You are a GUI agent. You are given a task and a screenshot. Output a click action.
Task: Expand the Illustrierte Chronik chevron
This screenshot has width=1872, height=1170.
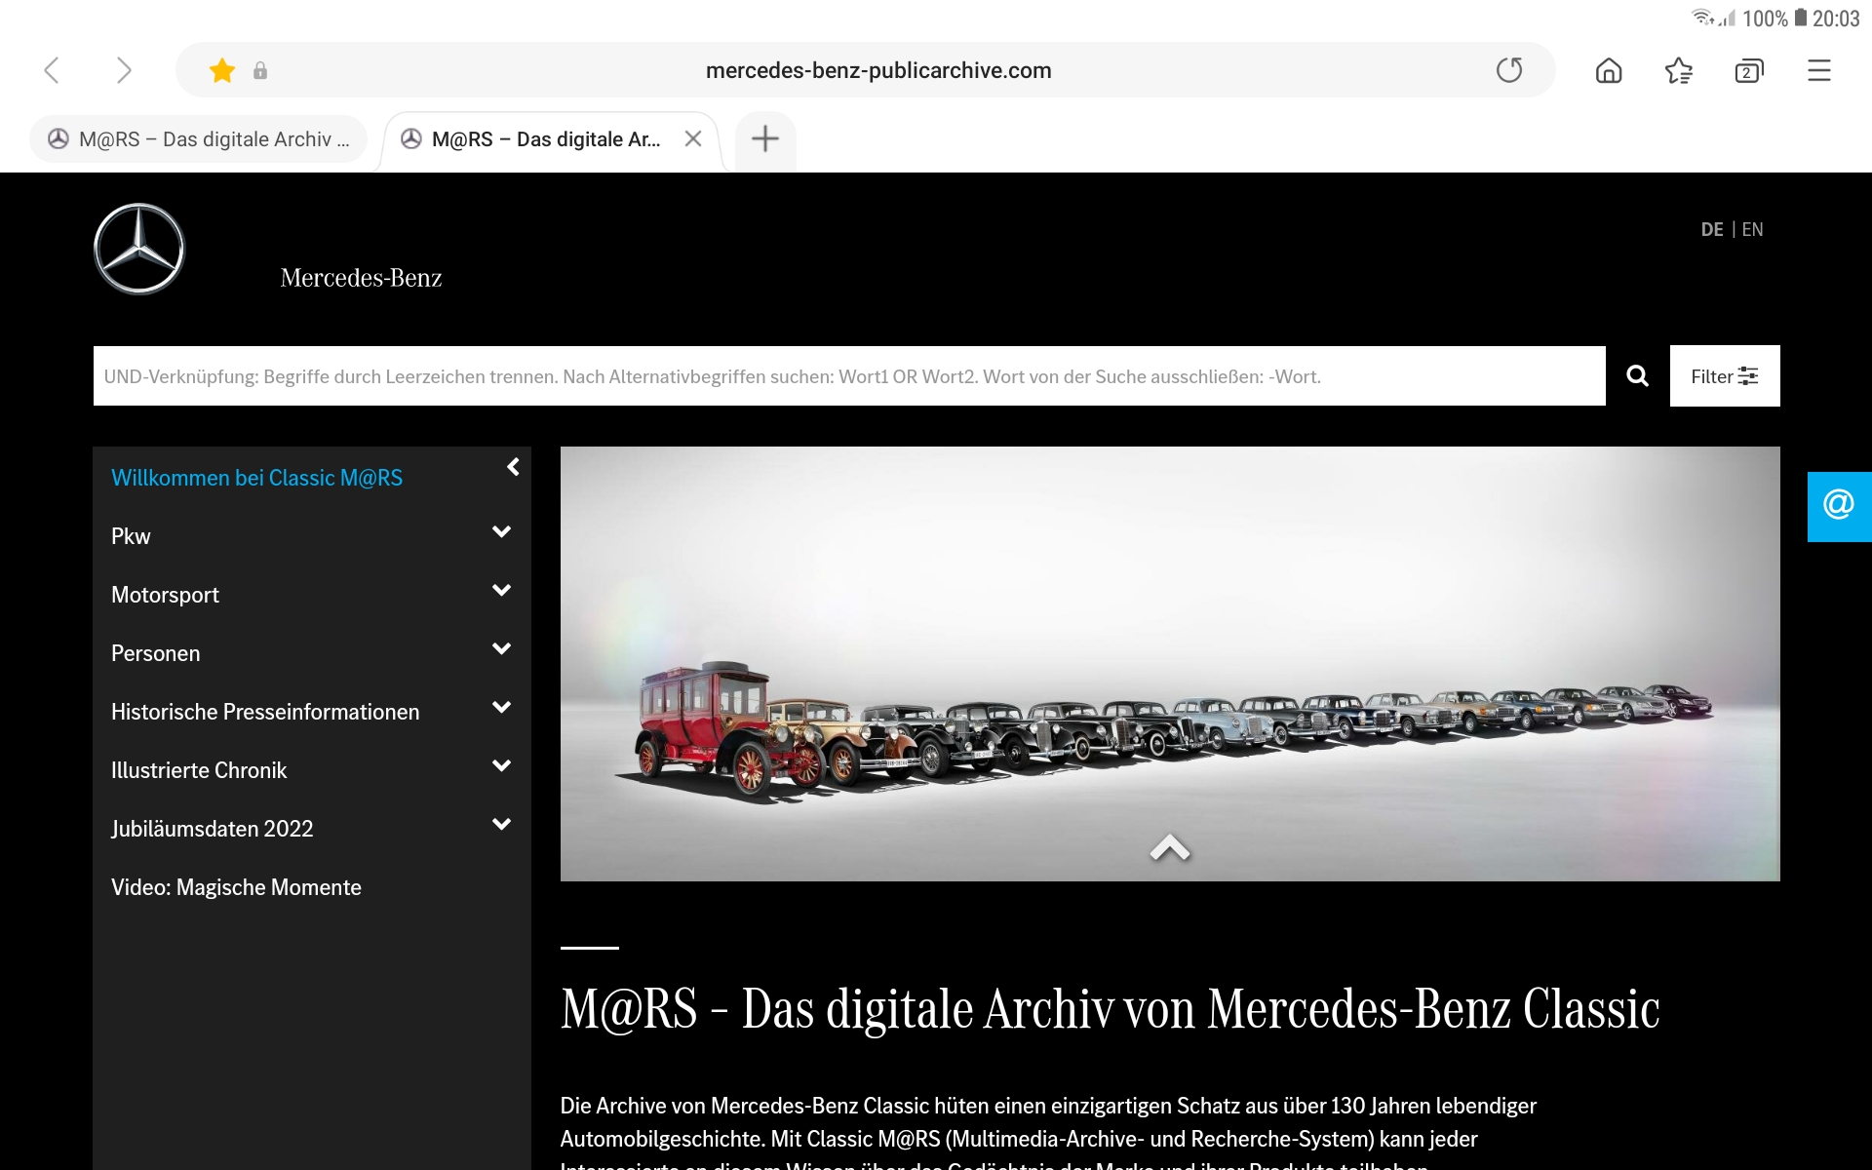coord(501,766)
